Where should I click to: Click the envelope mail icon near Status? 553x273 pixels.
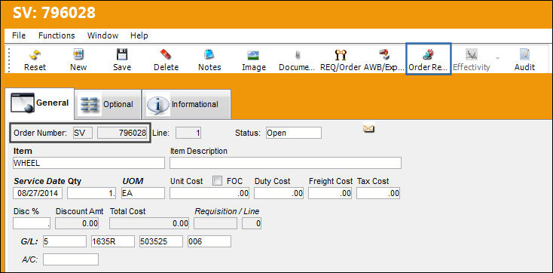click(368, 129)
